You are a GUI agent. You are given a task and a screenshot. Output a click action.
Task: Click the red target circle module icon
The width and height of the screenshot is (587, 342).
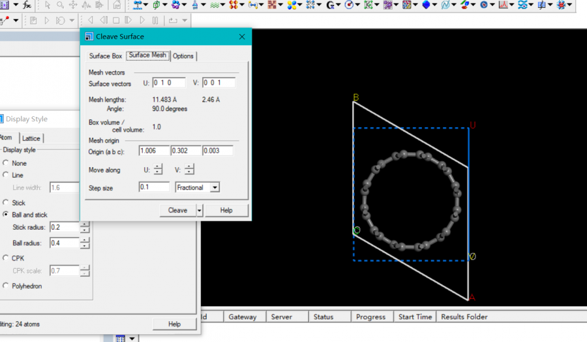[349, 5]
